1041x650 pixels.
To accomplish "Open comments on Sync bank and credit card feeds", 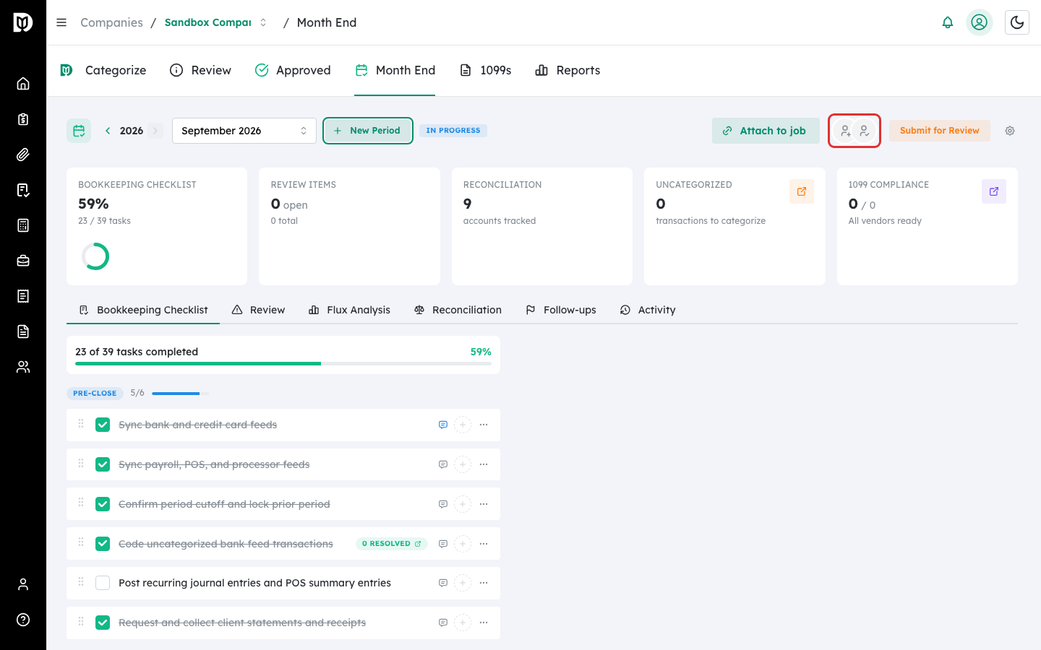I will (443, 425).
